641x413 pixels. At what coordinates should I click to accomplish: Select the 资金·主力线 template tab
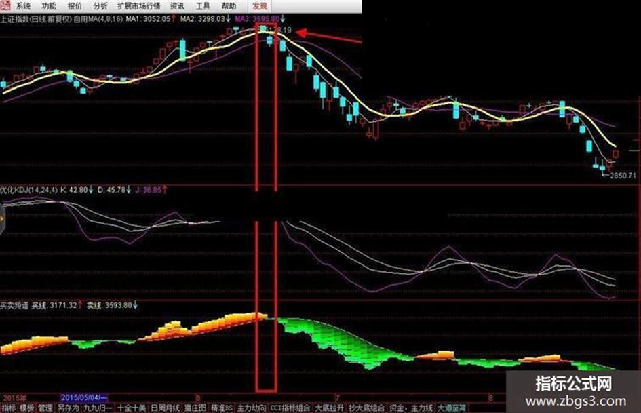(x=411, y=408)
